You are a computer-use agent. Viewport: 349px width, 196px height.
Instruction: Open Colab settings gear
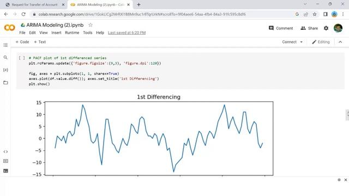(326, 28)
